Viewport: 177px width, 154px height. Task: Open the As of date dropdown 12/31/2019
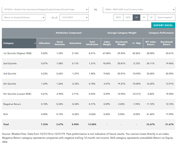[74, 18]
